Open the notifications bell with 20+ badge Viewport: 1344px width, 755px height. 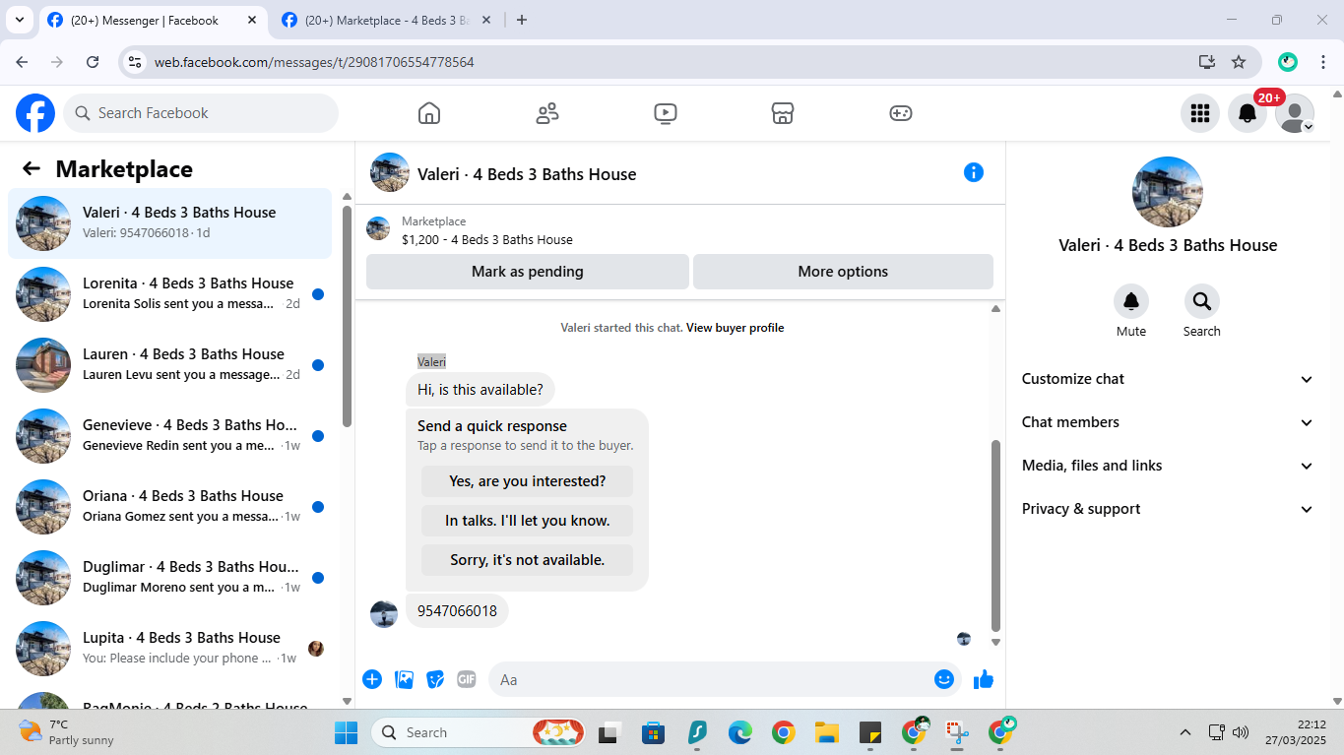click(1248, 113)
